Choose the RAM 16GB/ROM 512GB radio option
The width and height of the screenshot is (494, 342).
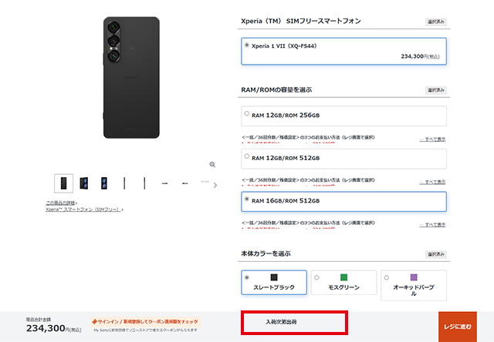(343, 202)
